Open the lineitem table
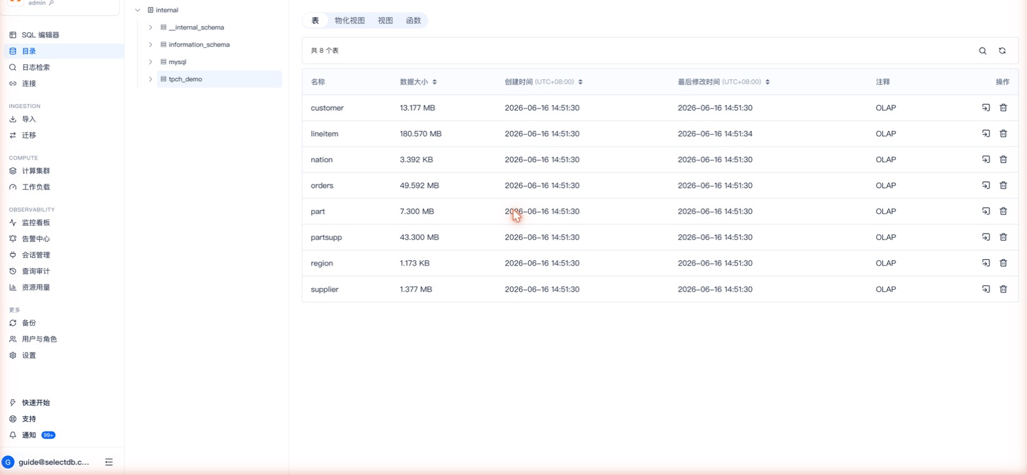 click(324, 133)
